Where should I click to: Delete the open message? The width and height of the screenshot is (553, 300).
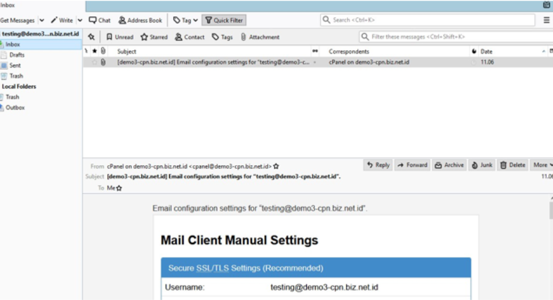click(512, 165)
